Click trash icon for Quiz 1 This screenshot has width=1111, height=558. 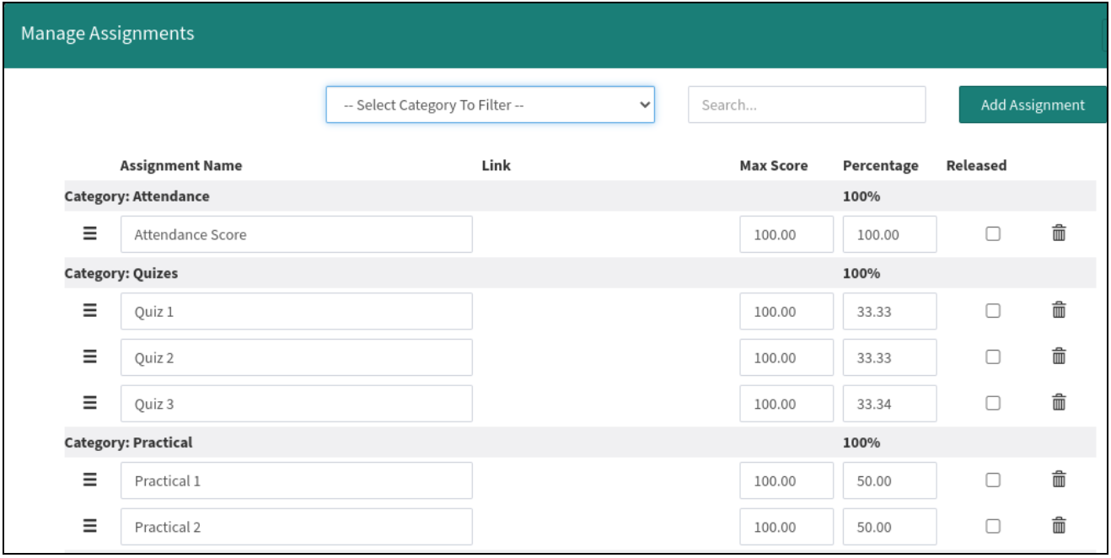1060,310
